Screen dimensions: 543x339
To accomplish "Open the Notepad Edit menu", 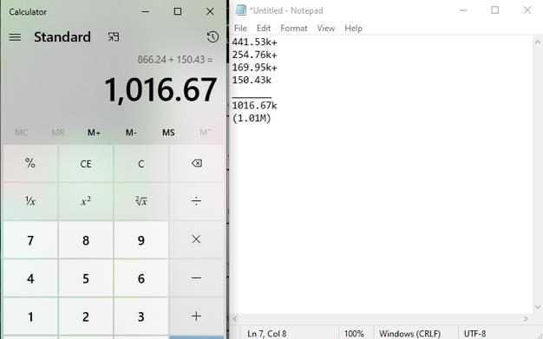I will [x=263, y=28].
